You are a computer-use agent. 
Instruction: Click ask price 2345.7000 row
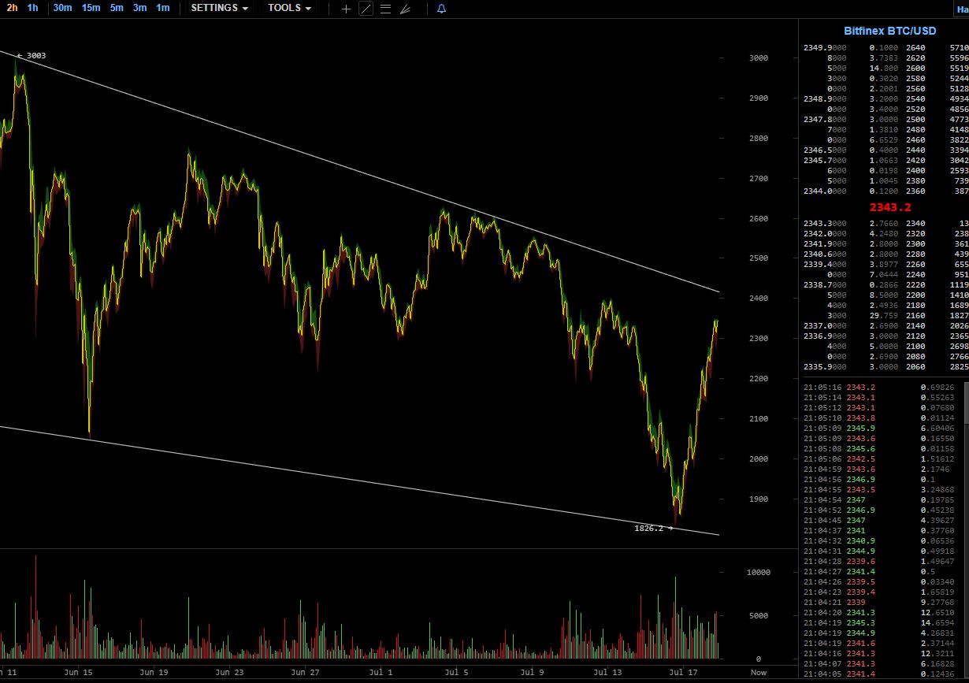[825, 161]
